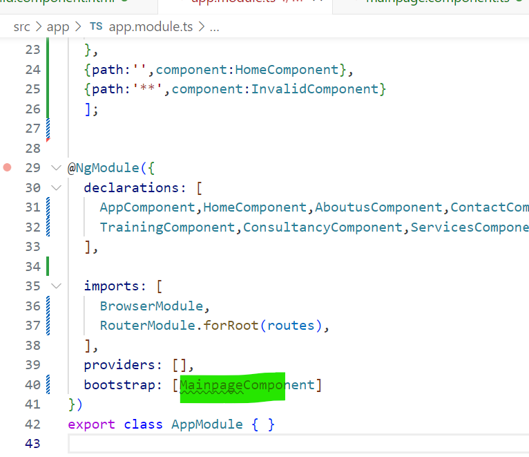Click HomeComponent in the route on line 24
The height and width of the screenshot is (457, 529).
[x=287, y=70]
